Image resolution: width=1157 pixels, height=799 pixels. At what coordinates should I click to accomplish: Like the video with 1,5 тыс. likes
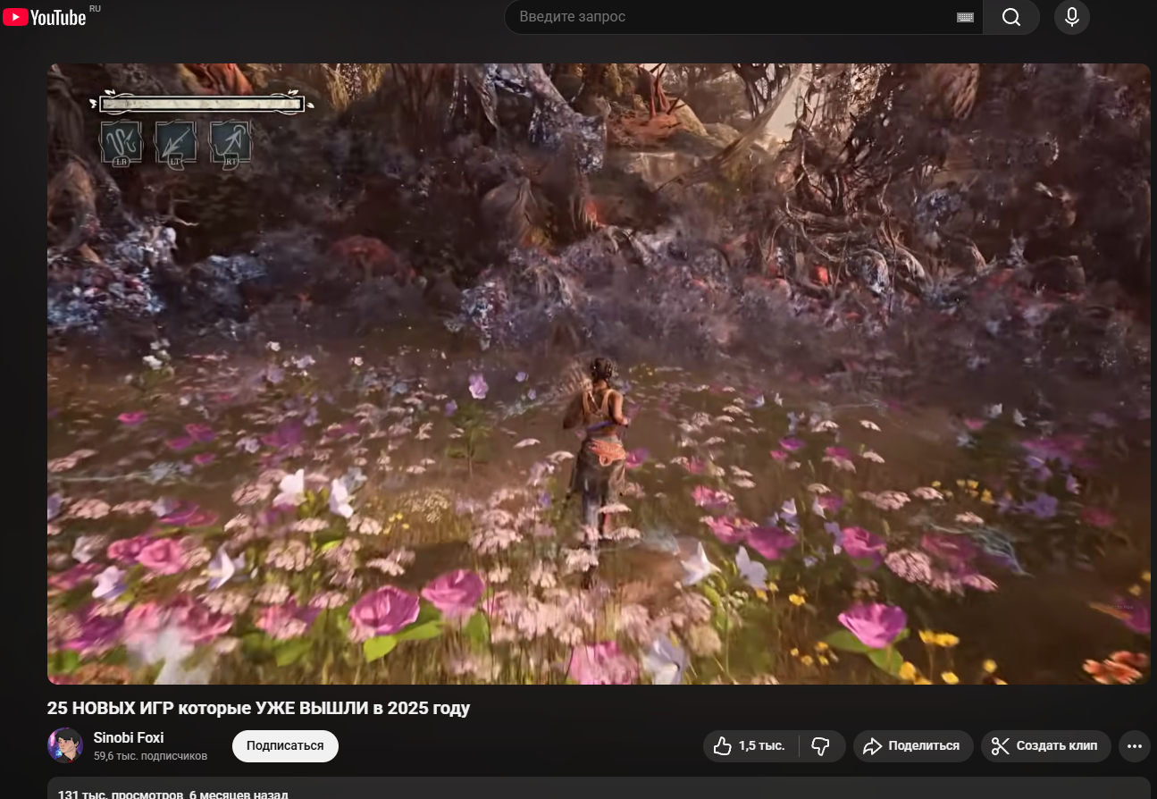(750, 746)
